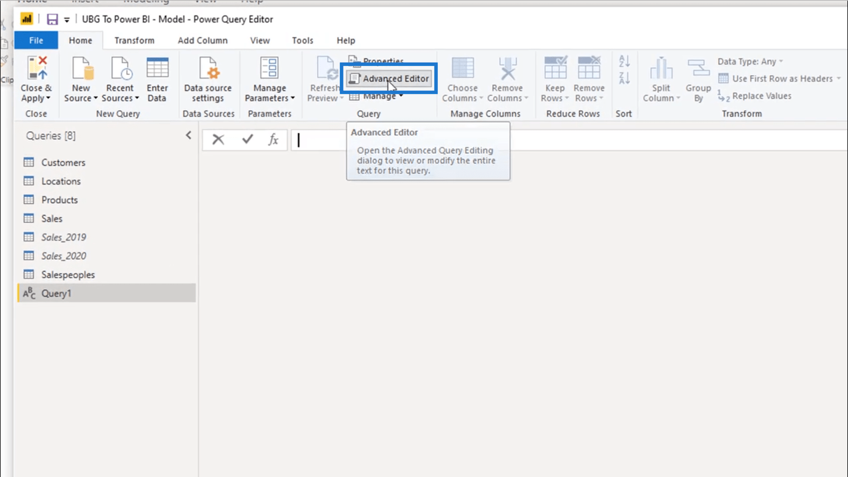Click the Close & Apply icon
Screen dimensions: 848x477
(37, 69)
